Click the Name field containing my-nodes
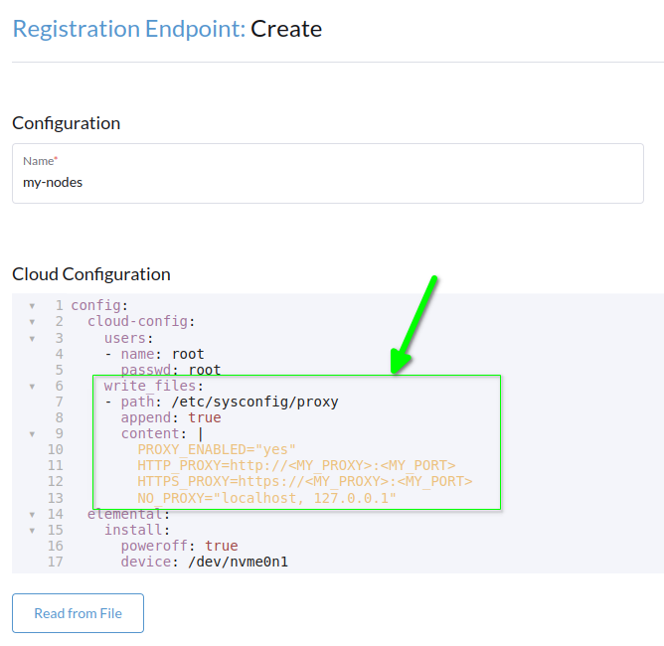Image resolution: width=664 pixels, height=646 pixels. click(x=327, y=182)
